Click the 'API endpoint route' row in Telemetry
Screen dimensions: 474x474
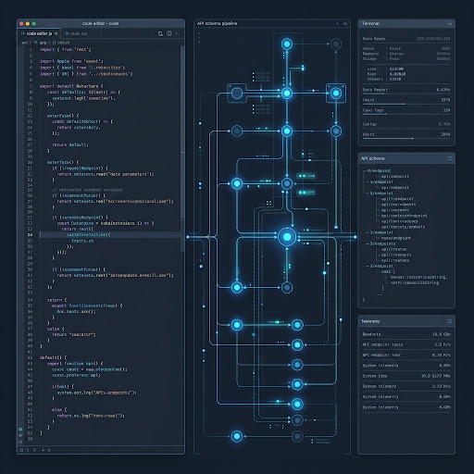tap(406, 344)
